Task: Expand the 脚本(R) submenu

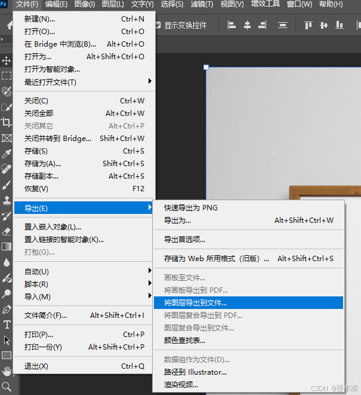Action: (x=84, y=284)
